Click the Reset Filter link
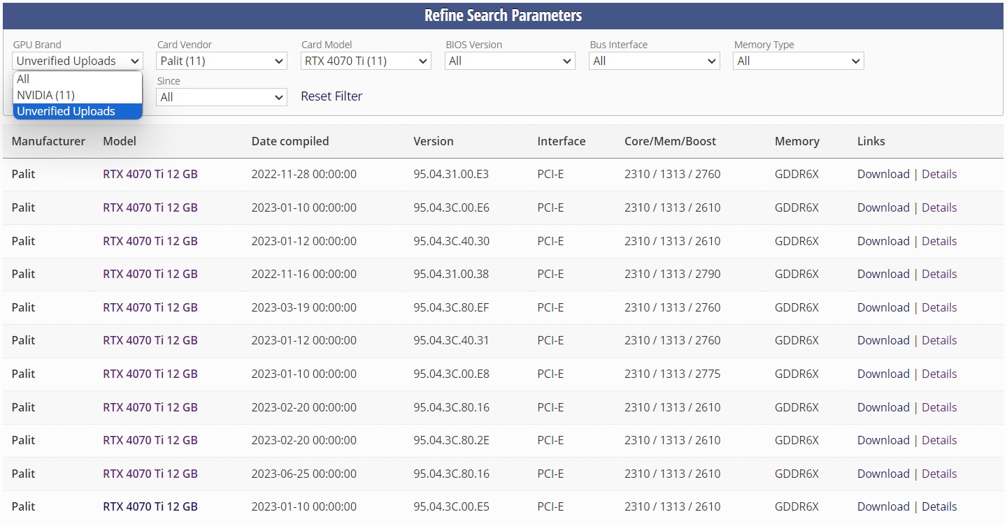The height and width of the screenshot is (526, 1007). [331, 96]
